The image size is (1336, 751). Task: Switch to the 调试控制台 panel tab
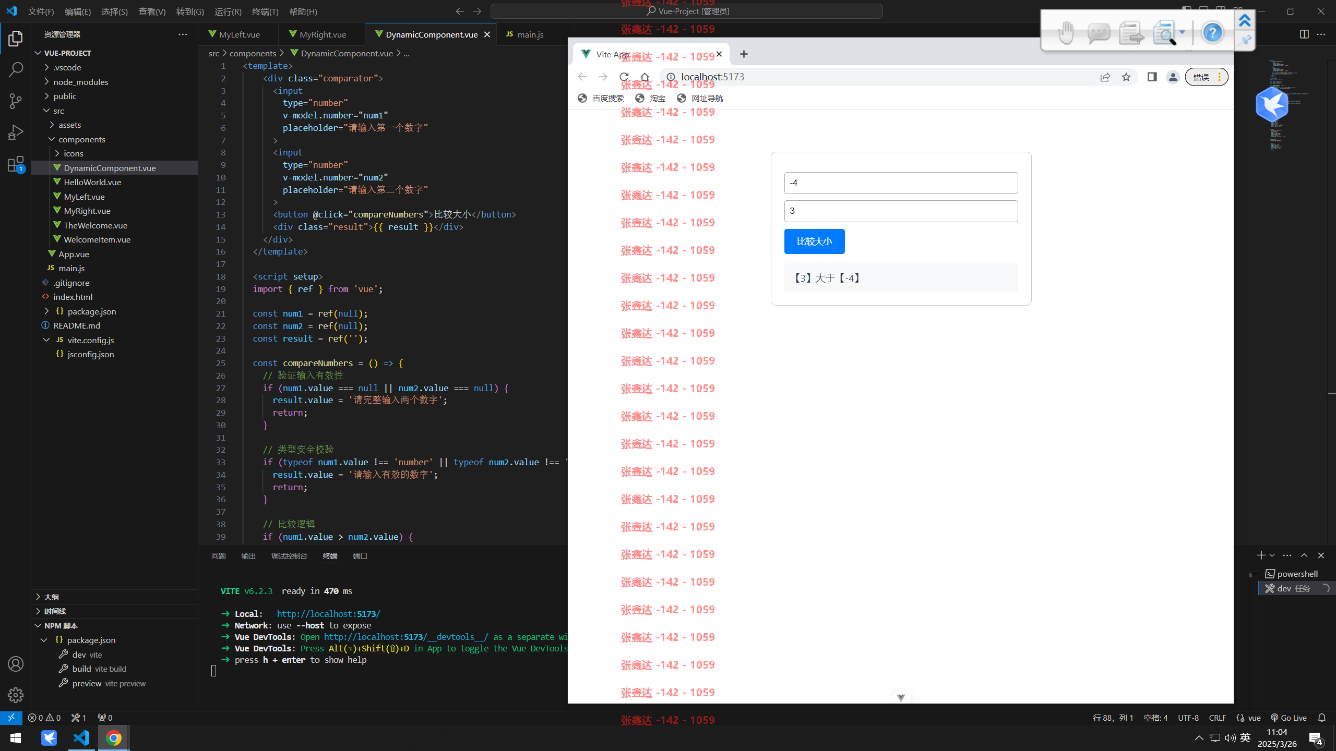coord(289,556)
